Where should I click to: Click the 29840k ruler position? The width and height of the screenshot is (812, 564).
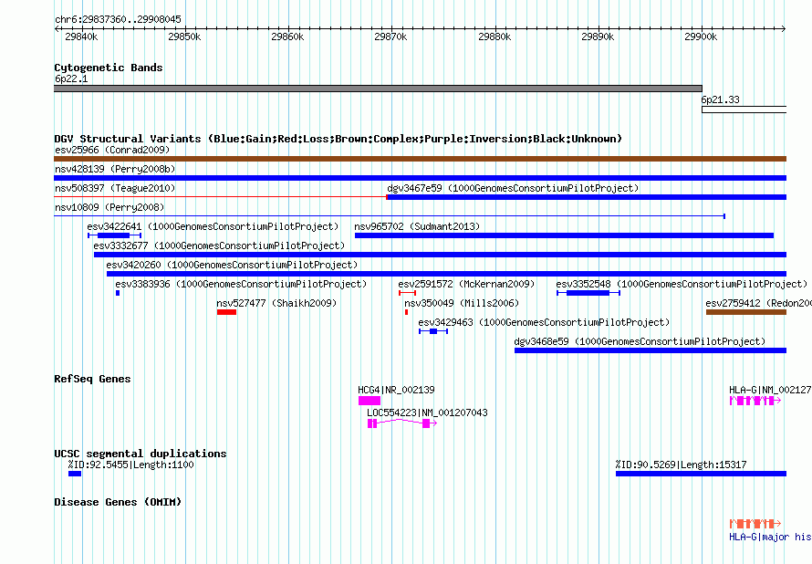tap(81, 37)
